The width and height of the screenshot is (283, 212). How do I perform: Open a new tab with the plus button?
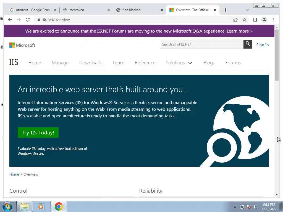pos(226,10)
